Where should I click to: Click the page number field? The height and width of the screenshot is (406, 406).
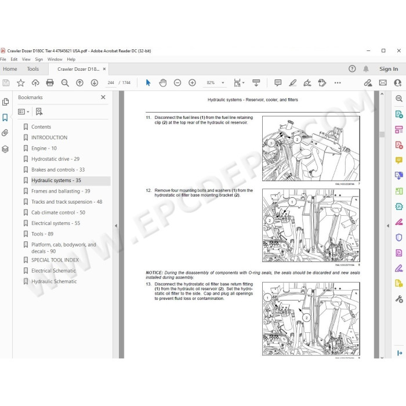point(111,83)
